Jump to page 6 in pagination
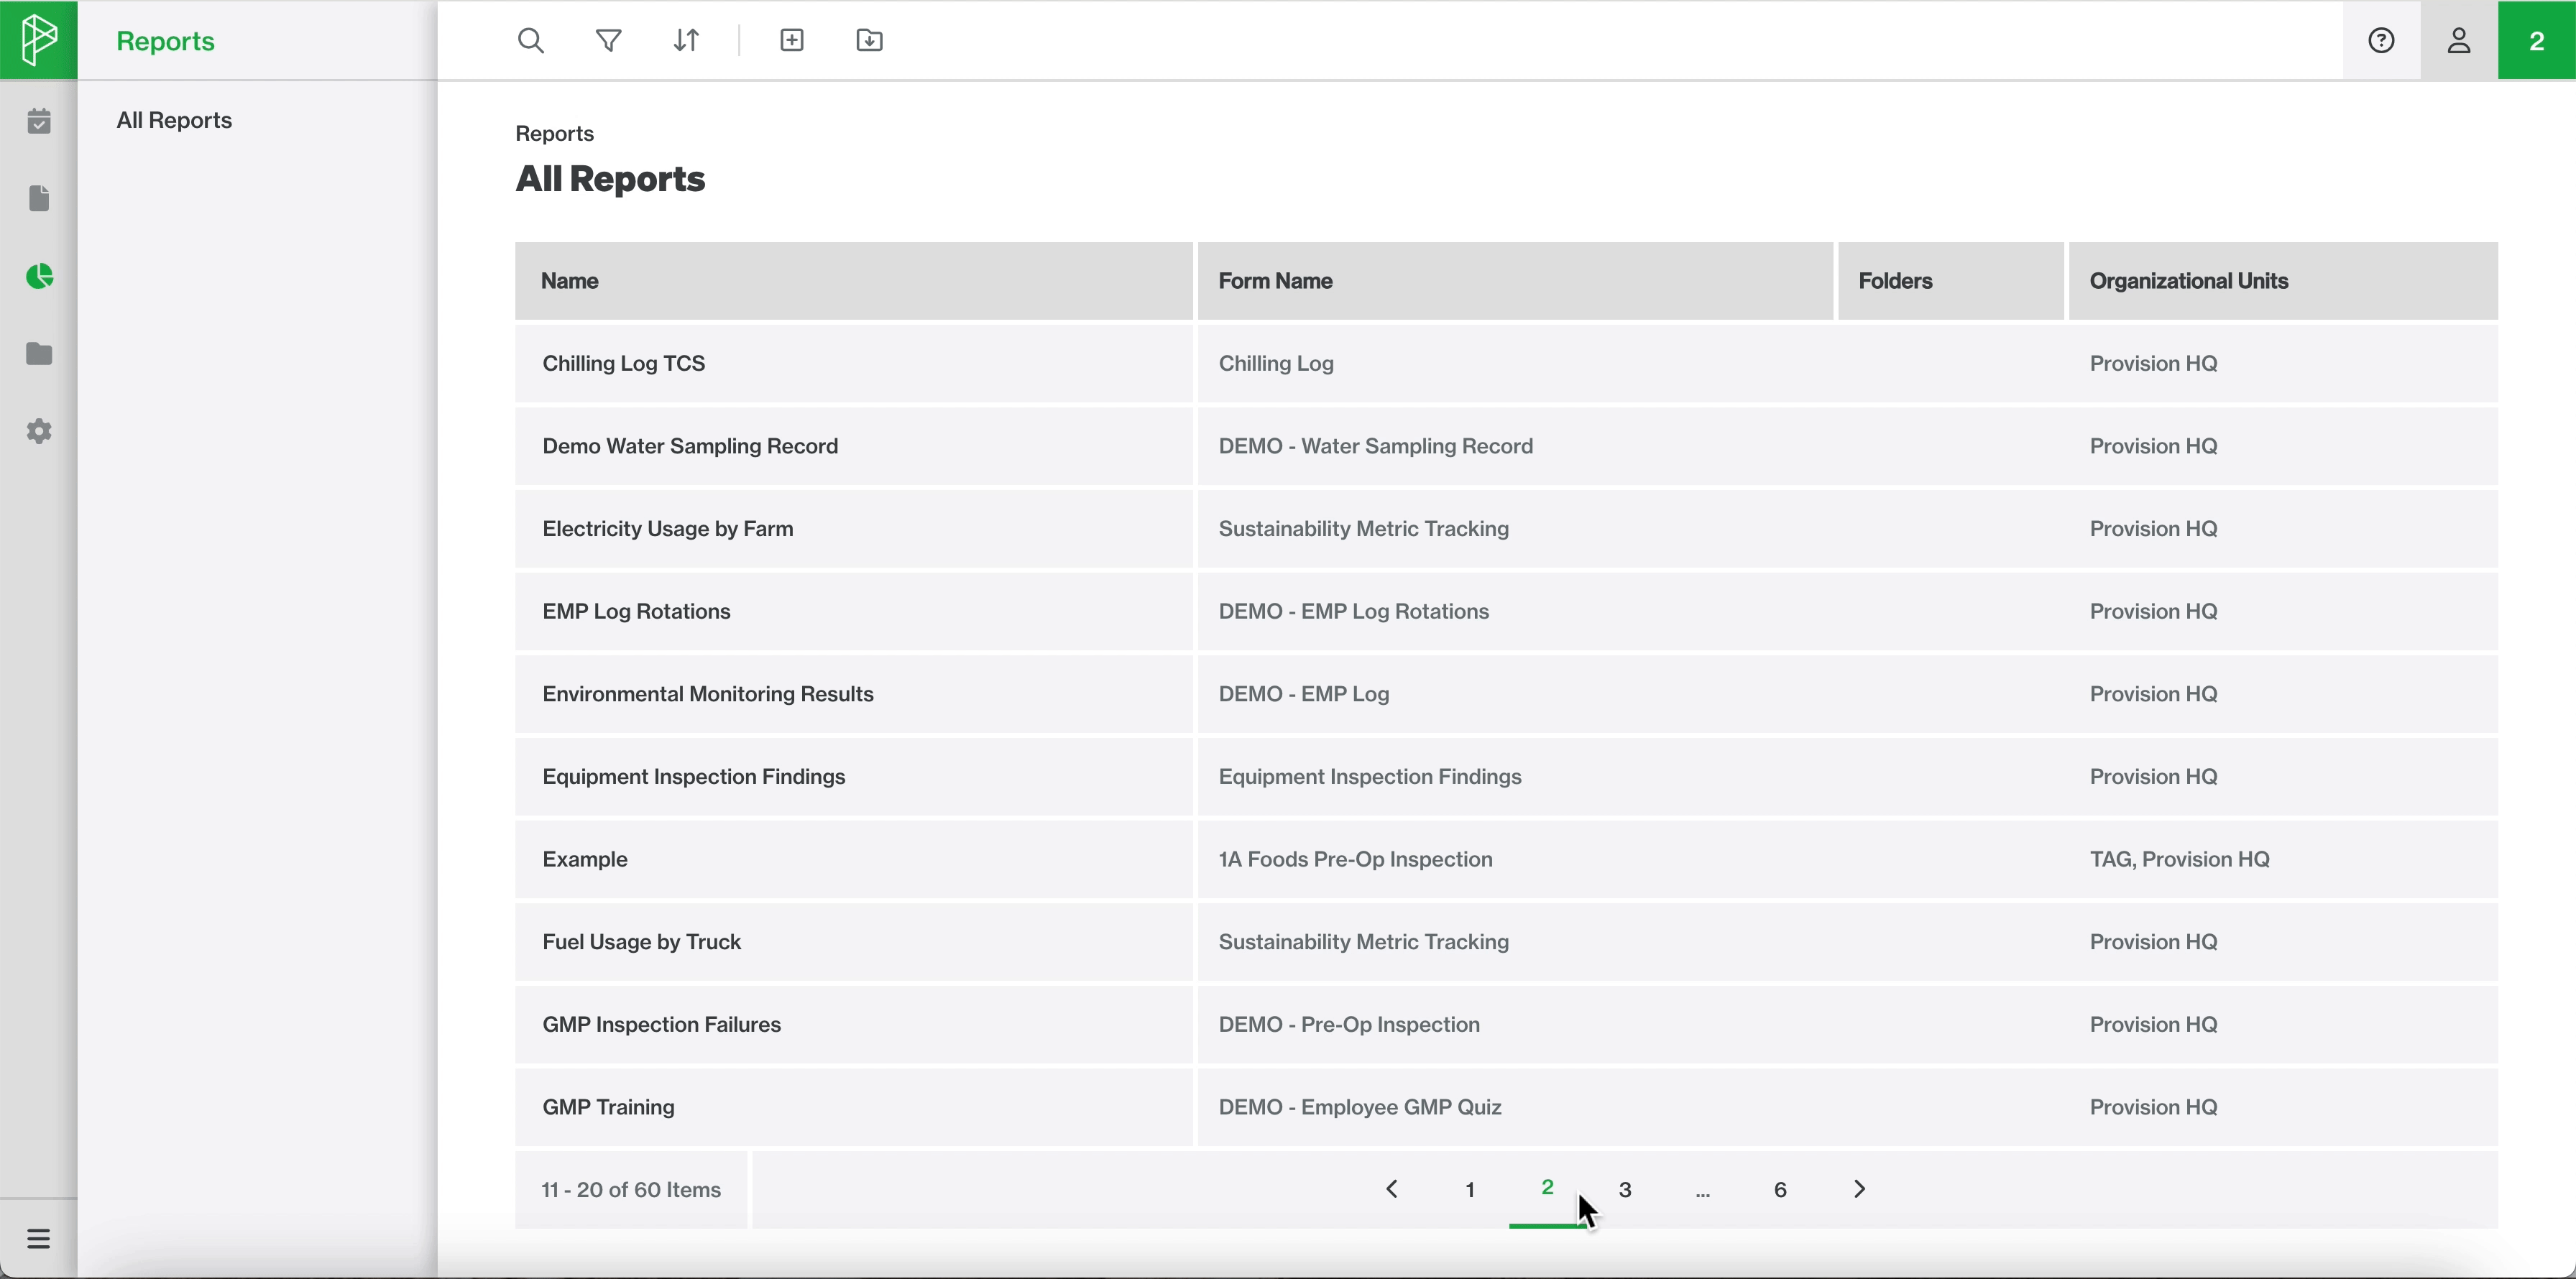Image resolution: width=2576 pixels, height=1279 pixels. (1780, 1190)
